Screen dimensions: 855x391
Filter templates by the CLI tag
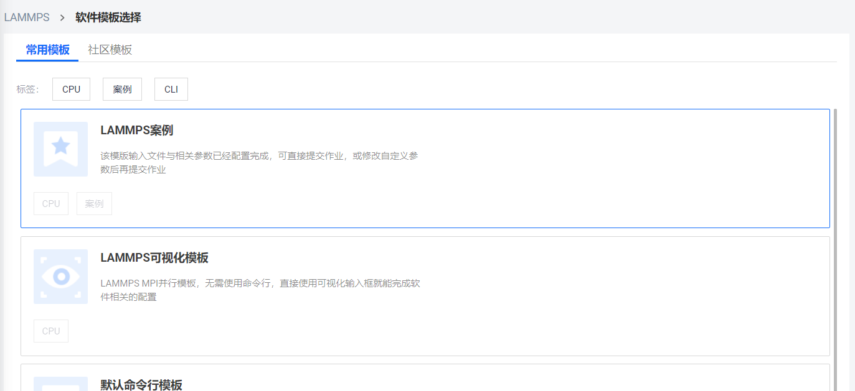[171, 89]
